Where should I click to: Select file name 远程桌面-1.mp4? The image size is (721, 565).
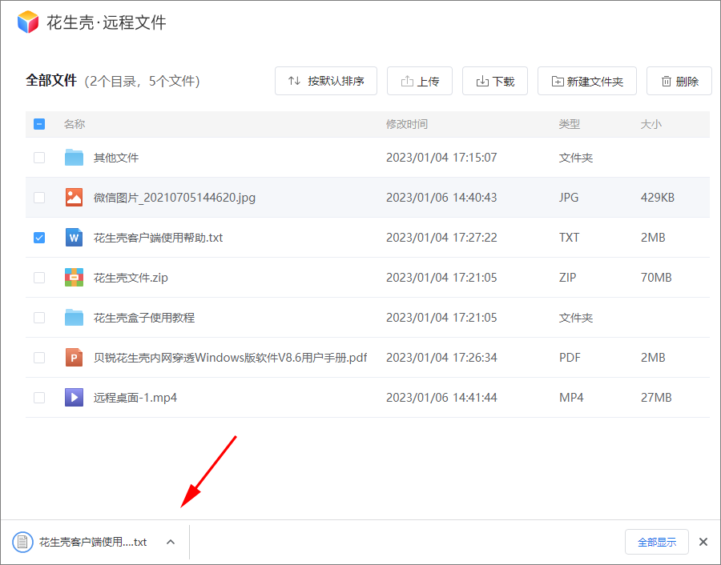135,397
